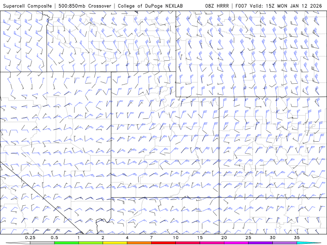Select the yellow 2–4 color bar segment
Viewport: 327px width, 245px height.
115,243
